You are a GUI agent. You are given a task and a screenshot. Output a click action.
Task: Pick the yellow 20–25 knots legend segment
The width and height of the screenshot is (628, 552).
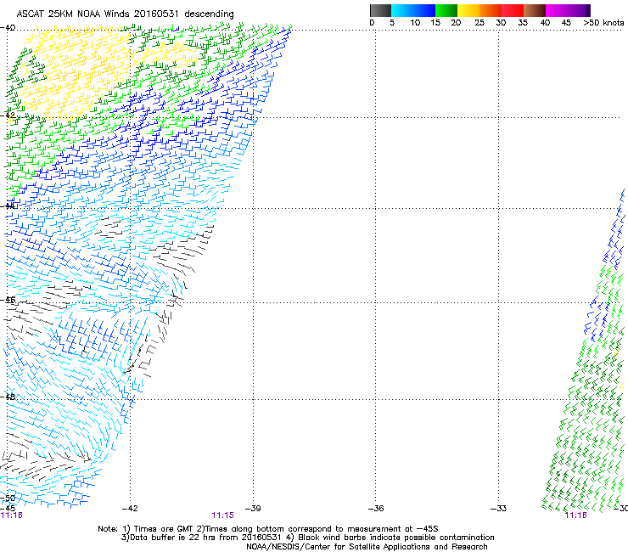[x=468, y=10]
